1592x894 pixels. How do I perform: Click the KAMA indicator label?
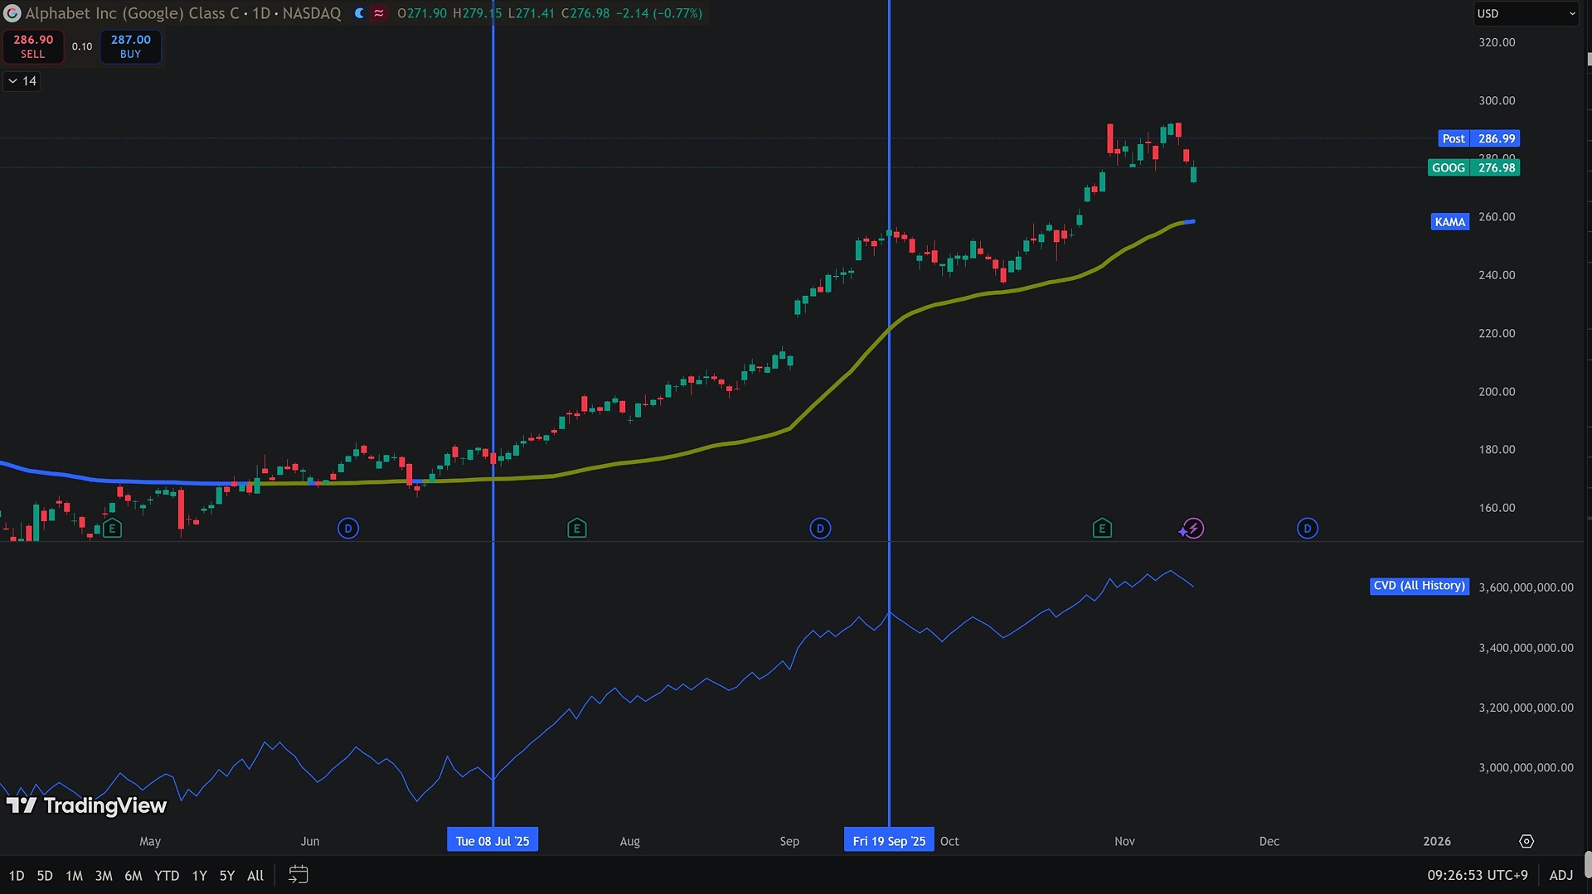(x=1450, y=221)
